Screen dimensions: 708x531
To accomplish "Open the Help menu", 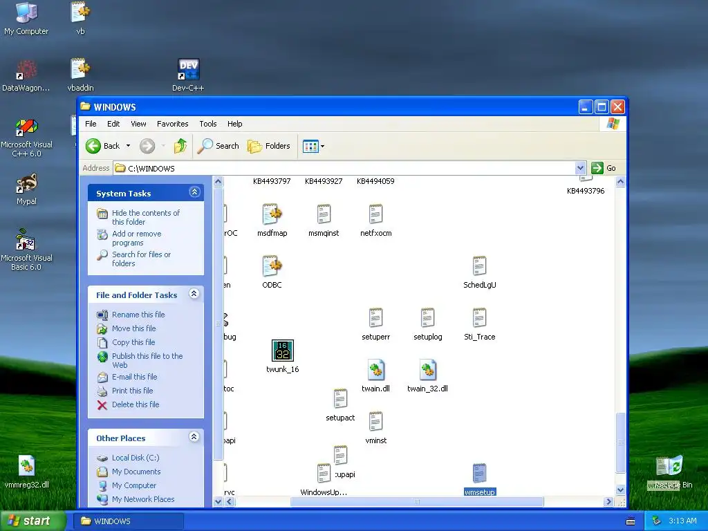I will pos(235,124).
